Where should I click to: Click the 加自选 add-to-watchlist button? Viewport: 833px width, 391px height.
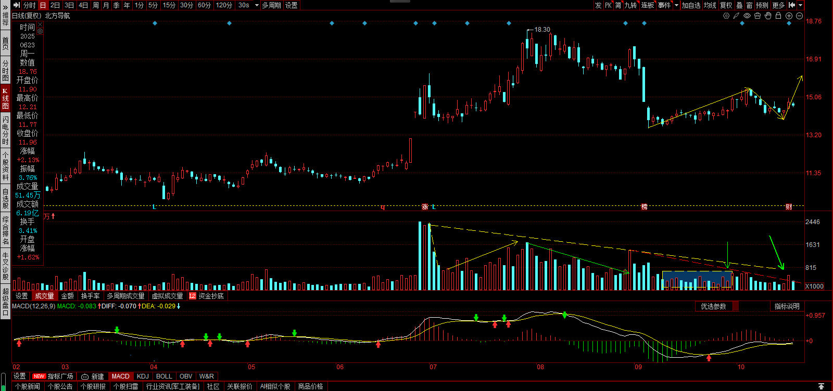pos(691,5)
